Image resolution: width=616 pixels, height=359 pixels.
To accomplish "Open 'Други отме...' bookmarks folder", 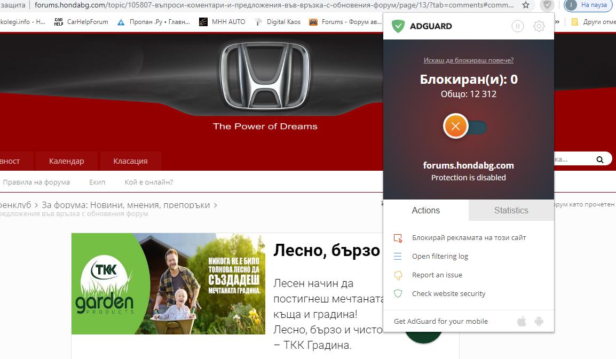I will coord(593,22).
